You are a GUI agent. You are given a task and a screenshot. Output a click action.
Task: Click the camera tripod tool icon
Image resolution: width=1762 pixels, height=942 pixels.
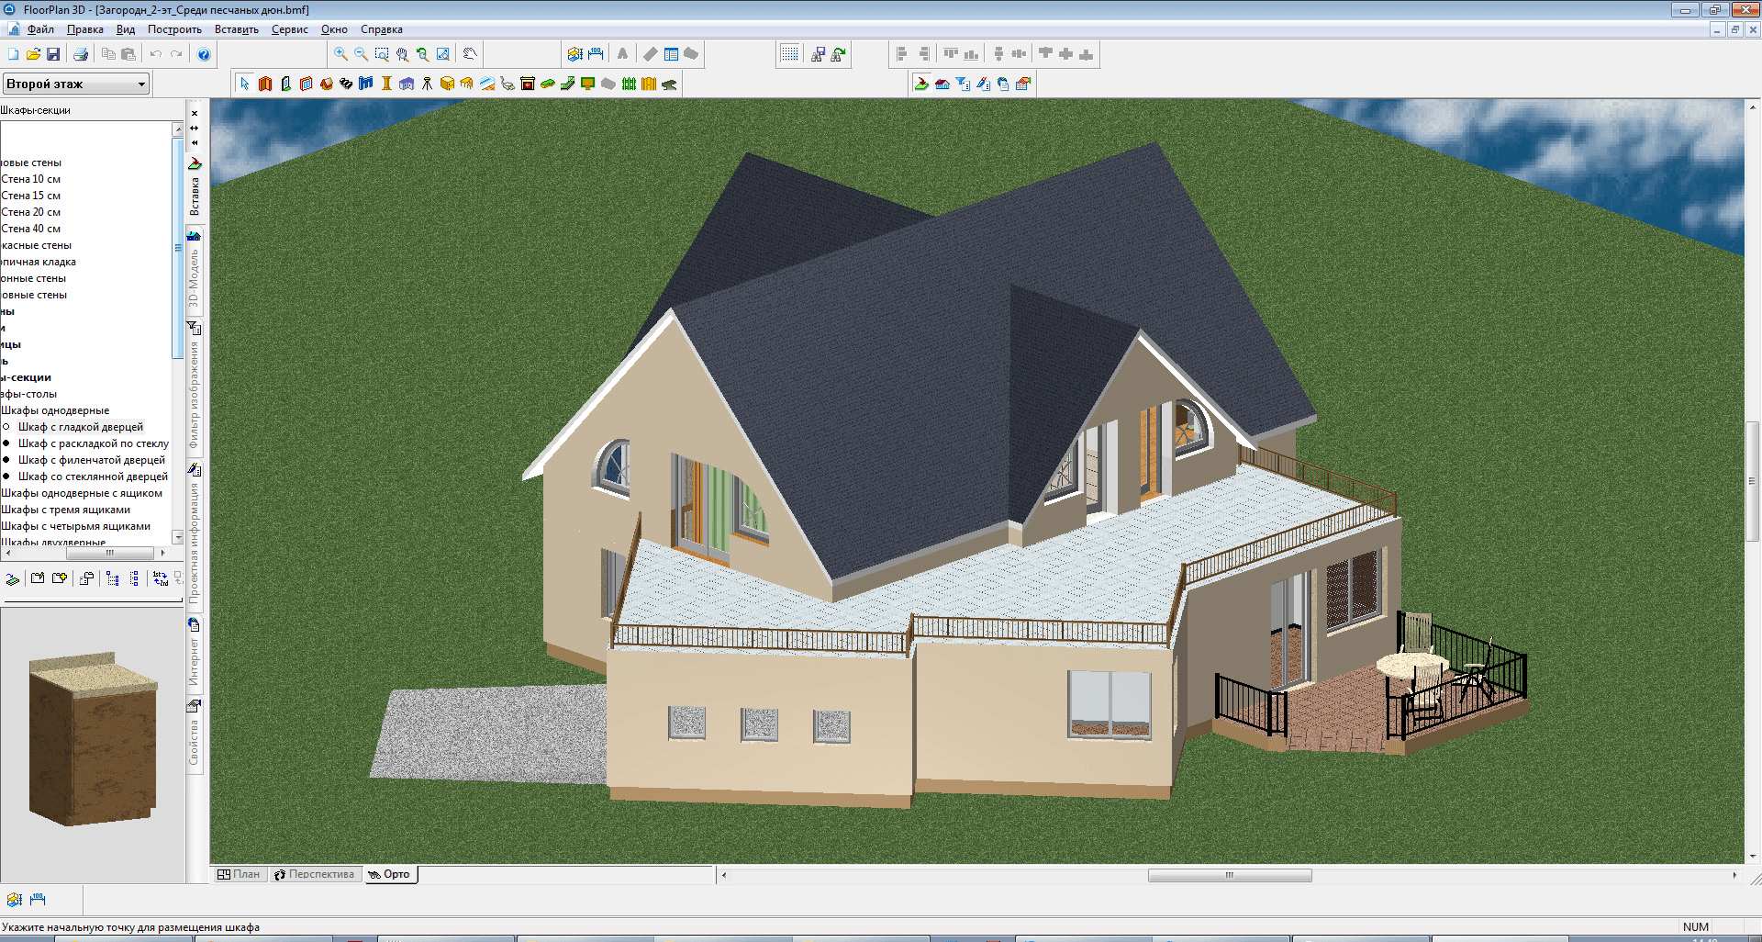coord(427,84)
